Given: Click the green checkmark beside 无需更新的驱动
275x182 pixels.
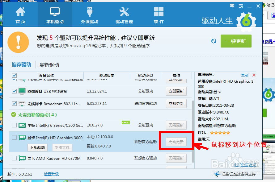Looking at the screenshot, I should pyautogui.click(x=14, y=114).
